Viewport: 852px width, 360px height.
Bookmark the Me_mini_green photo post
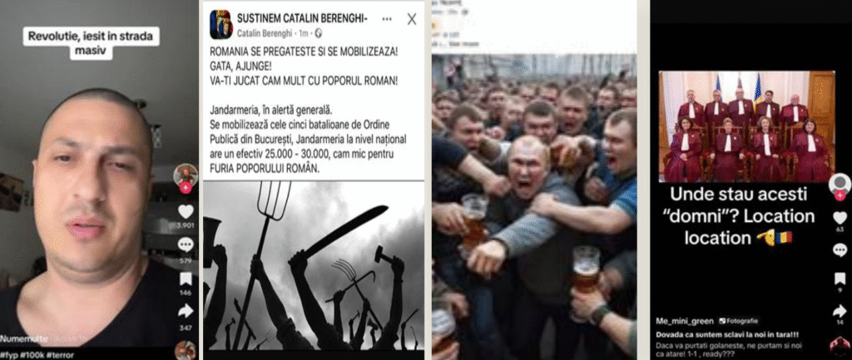coord(840,279)
